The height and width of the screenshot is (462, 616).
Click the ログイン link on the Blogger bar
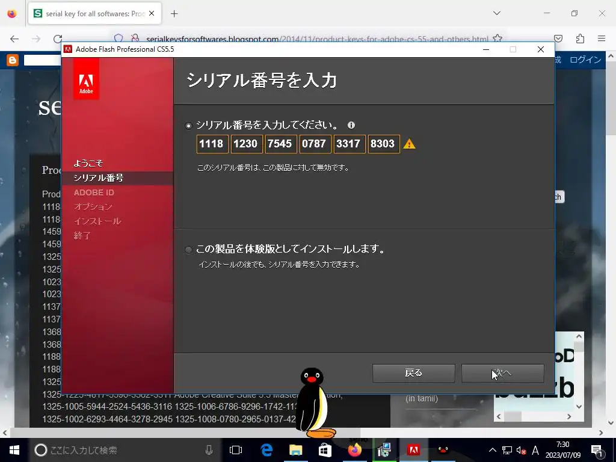tap(585, 60)
